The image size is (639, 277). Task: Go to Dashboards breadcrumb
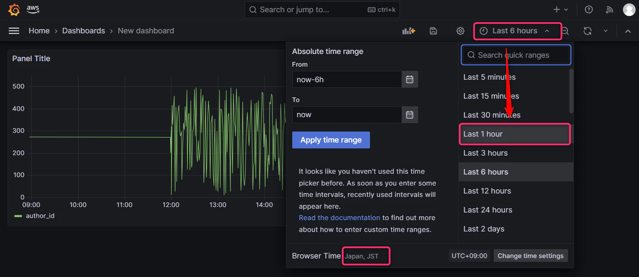[x=84, y=31]
